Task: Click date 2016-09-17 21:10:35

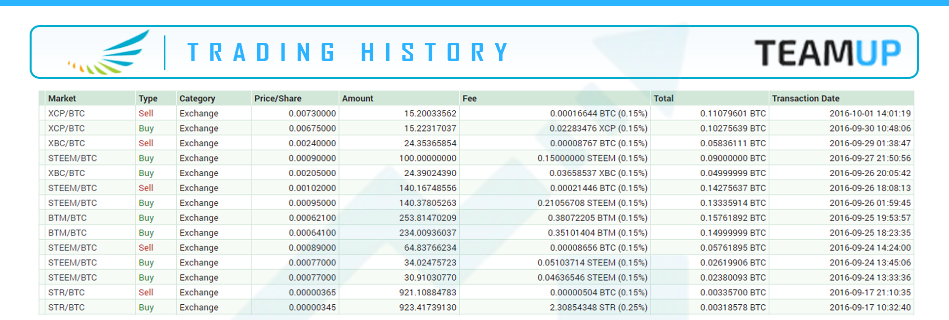Action: [x=870, y=292]
